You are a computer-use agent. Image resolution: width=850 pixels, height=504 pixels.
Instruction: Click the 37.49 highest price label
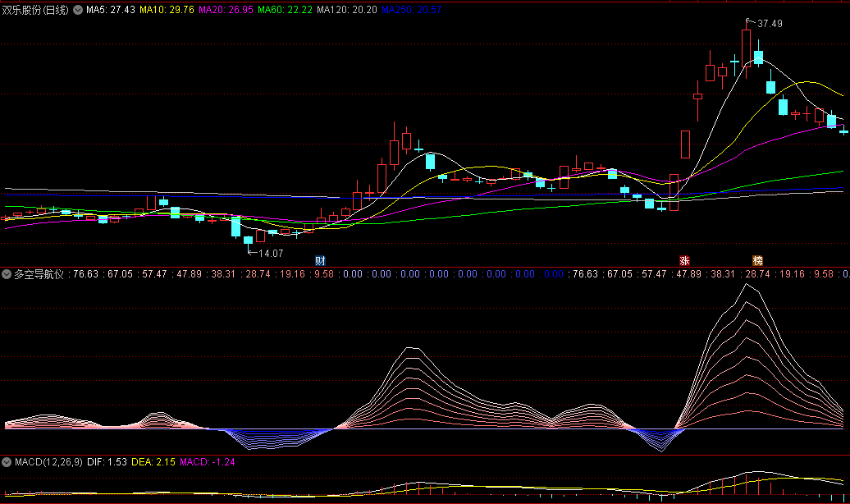(x=770, y=24)
